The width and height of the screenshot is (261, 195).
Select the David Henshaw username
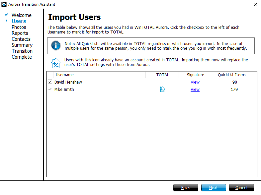coord(68,82)
